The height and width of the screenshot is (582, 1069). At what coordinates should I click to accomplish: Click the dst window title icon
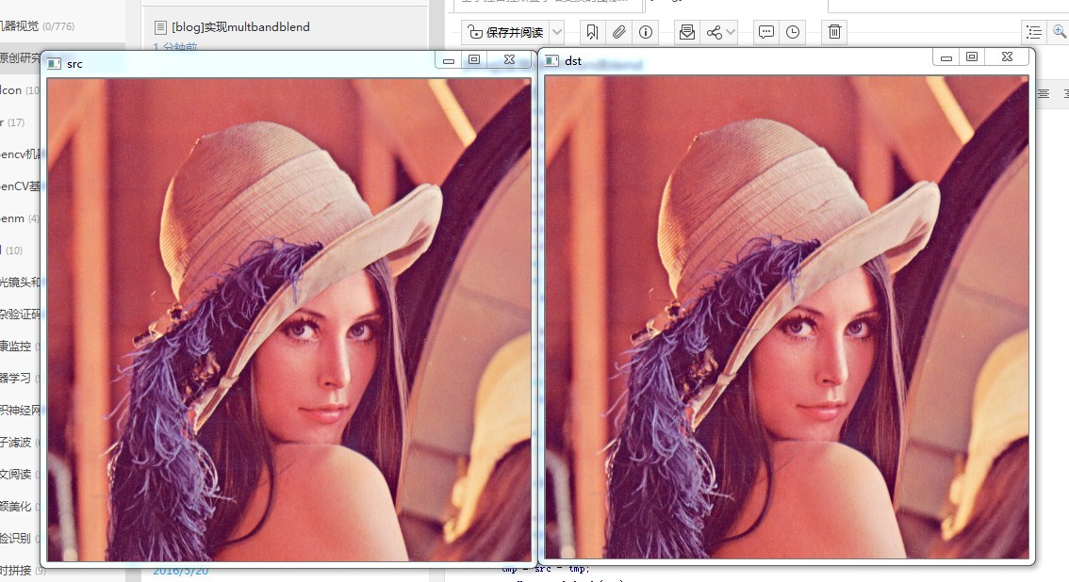pos(551,60)
